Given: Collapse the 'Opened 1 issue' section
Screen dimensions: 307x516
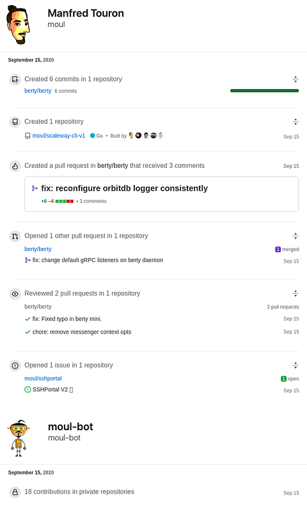Looking at the screenshot, I should [x=295, y=366].
